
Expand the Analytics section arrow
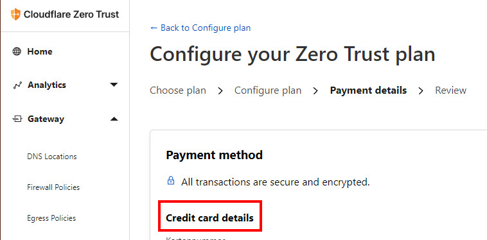pos(114,85)
